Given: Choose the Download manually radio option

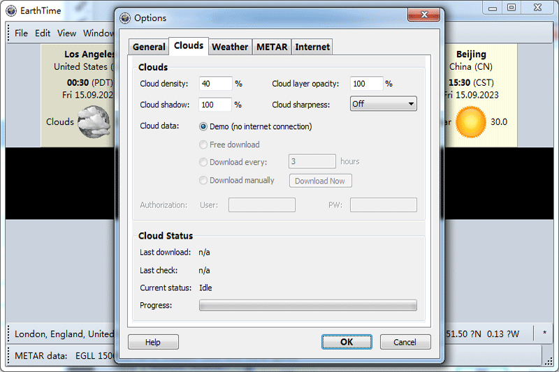Looking at the screenshot, I should 203,180.
